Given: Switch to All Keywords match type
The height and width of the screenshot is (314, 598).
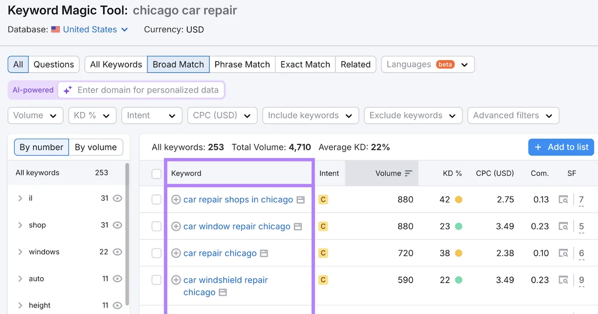Looking at the screenshot, I should pos(116,65).
